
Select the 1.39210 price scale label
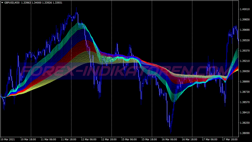pyautogui.click(x=245, y=61)
